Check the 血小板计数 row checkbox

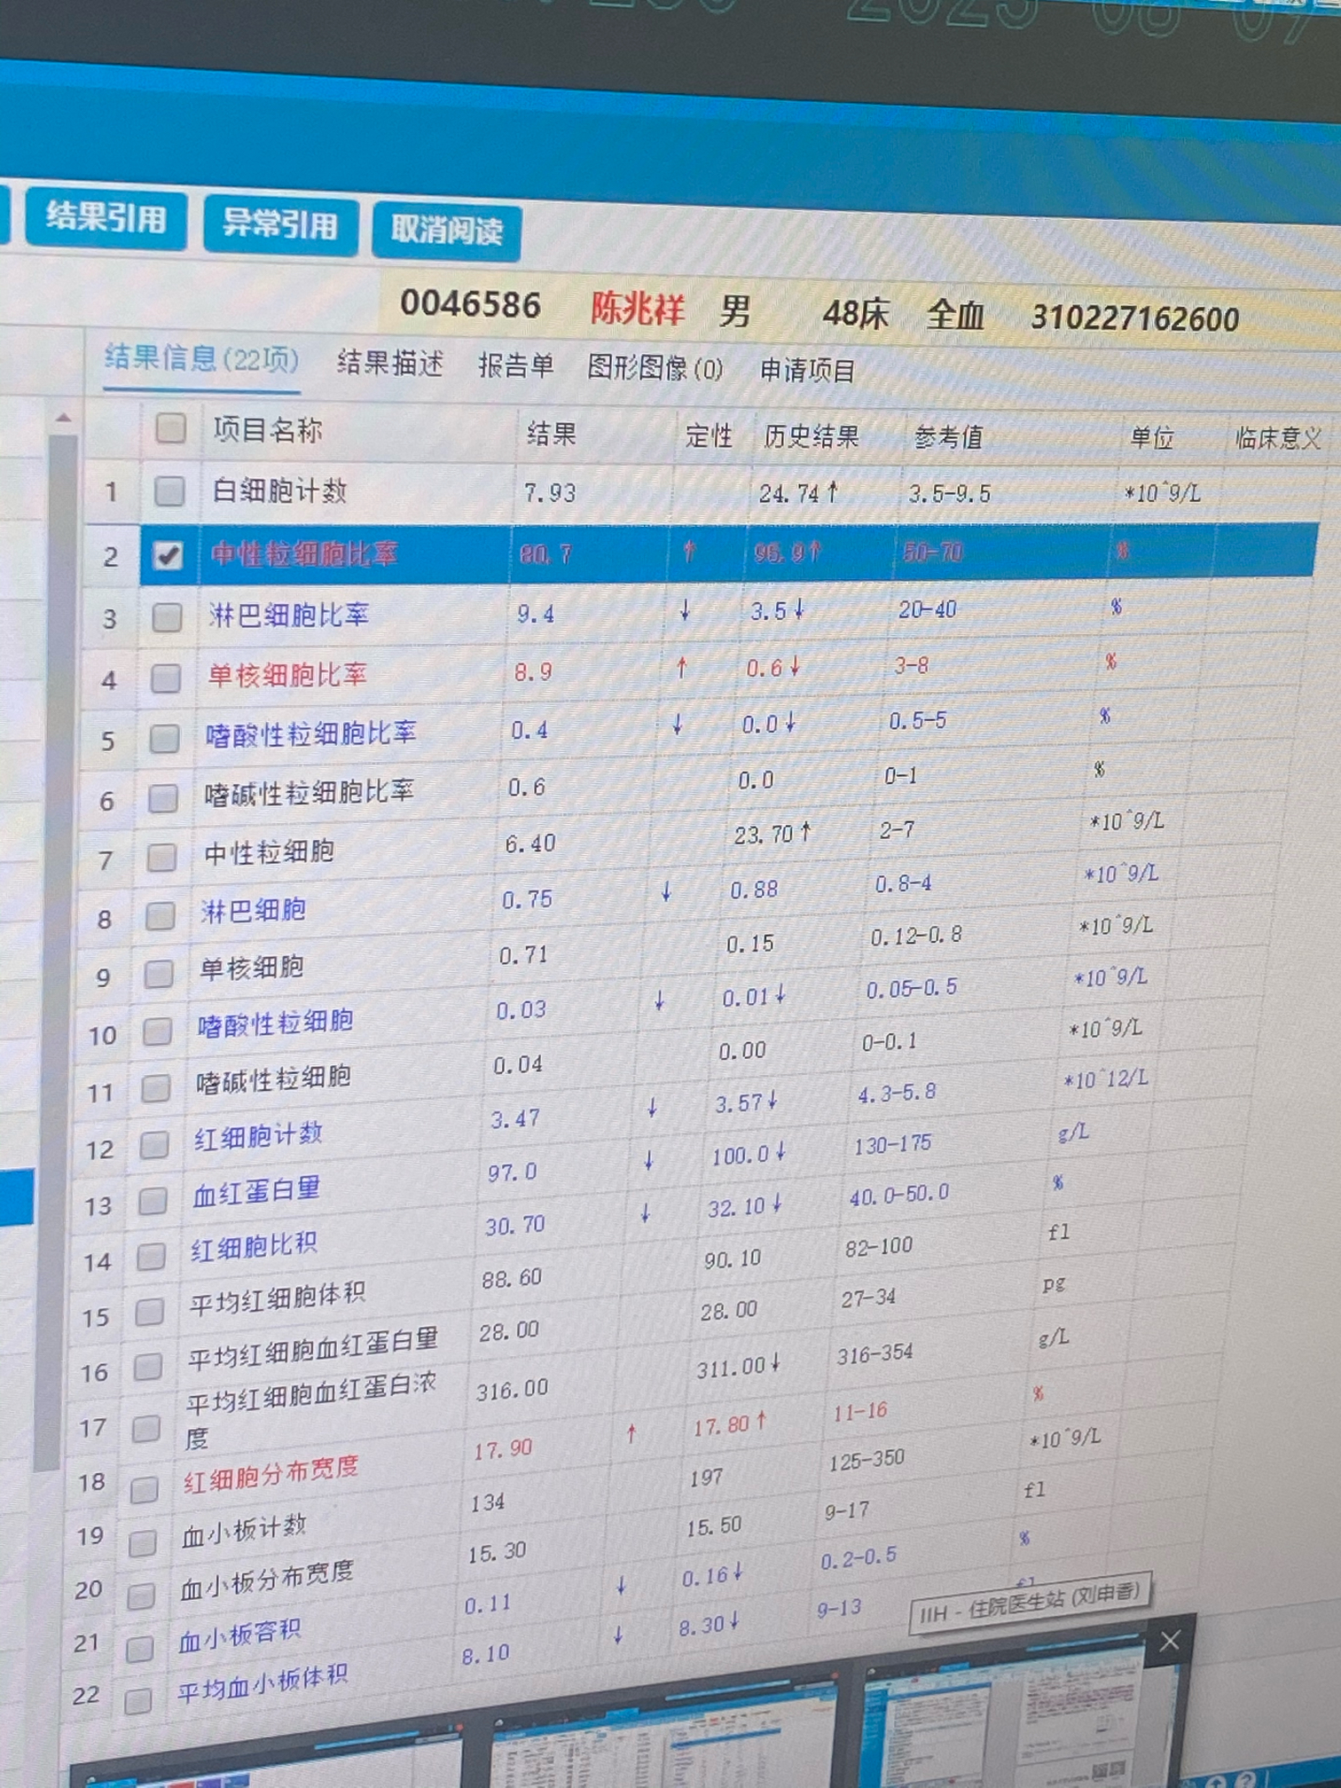click(x=142, y=1544)
